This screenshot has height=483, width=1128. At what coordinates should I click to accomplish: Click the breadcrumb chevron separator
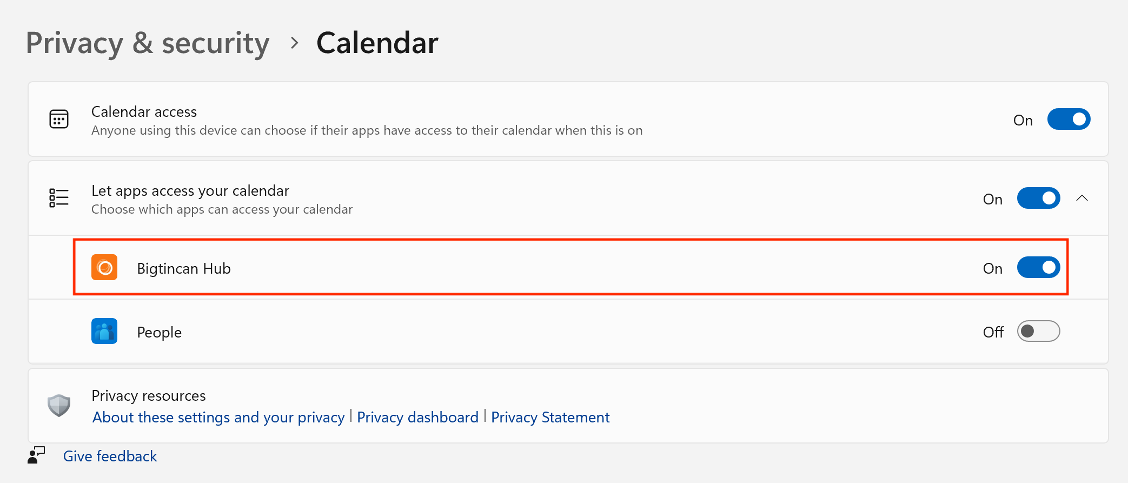click(x=294, y=43)
